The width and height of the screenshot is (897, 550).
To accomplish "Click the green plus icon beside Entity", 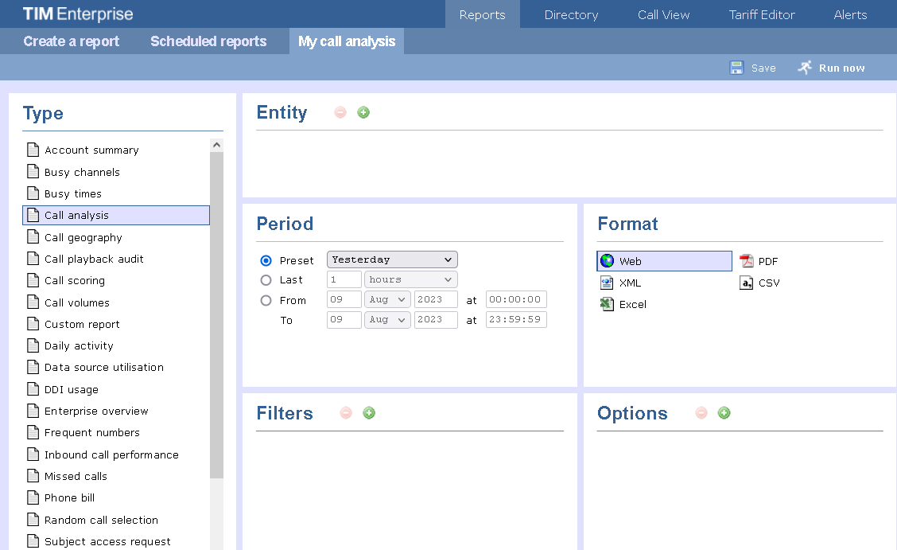I will pos(363,112).
